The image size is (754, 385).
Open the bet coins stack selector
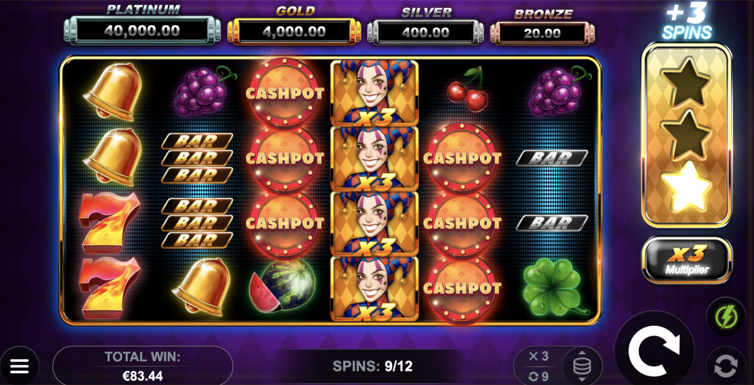pos(582,367)
